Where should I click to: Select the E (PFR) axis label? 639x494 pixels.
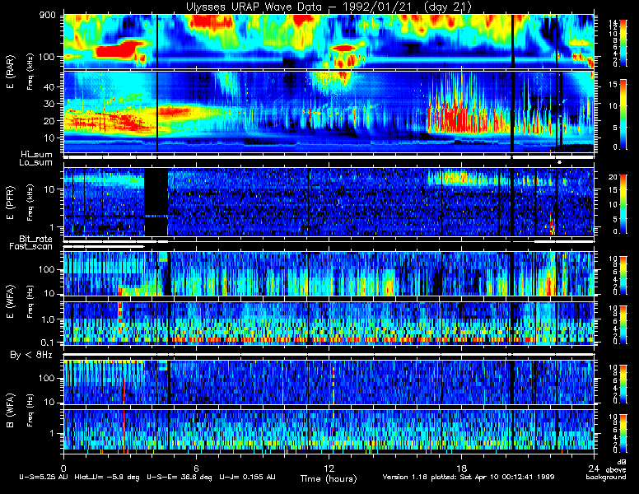(x=11, y=203)
